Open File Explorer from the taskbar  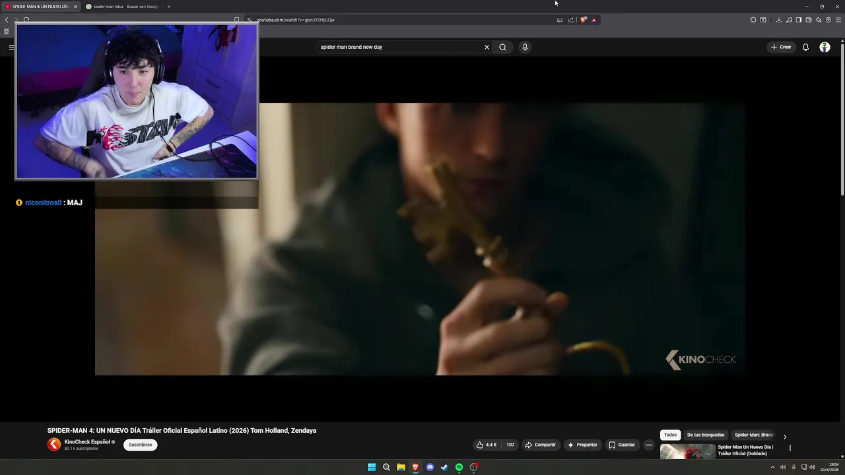[401, 467]
